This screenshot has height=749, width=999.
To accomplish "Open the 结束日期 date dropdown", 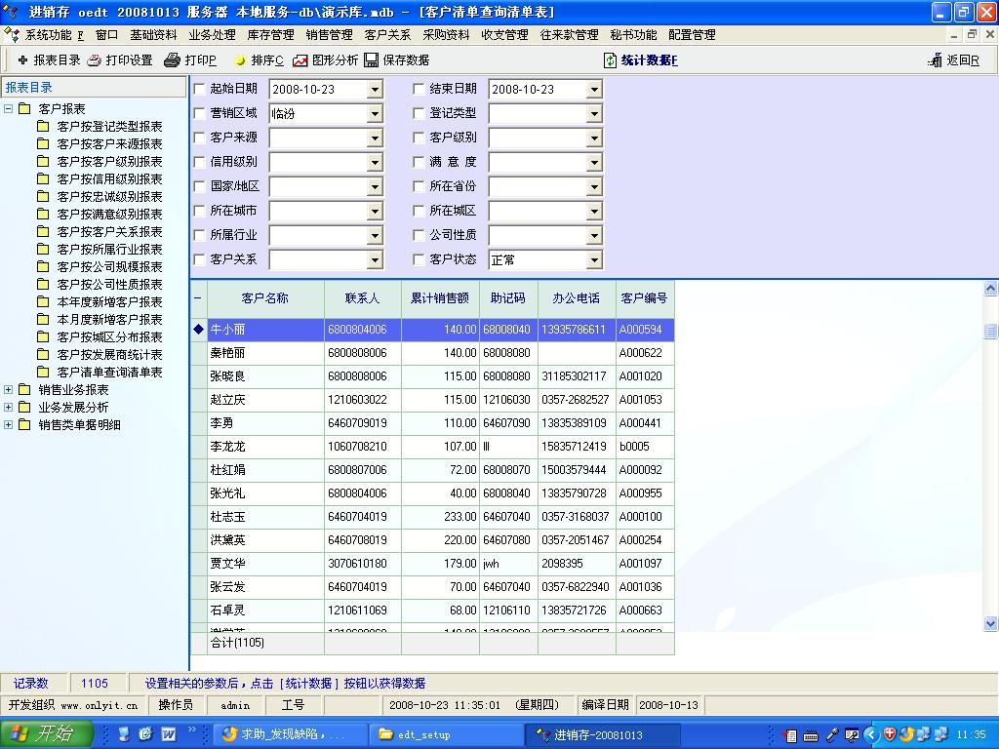I will 594,90.
